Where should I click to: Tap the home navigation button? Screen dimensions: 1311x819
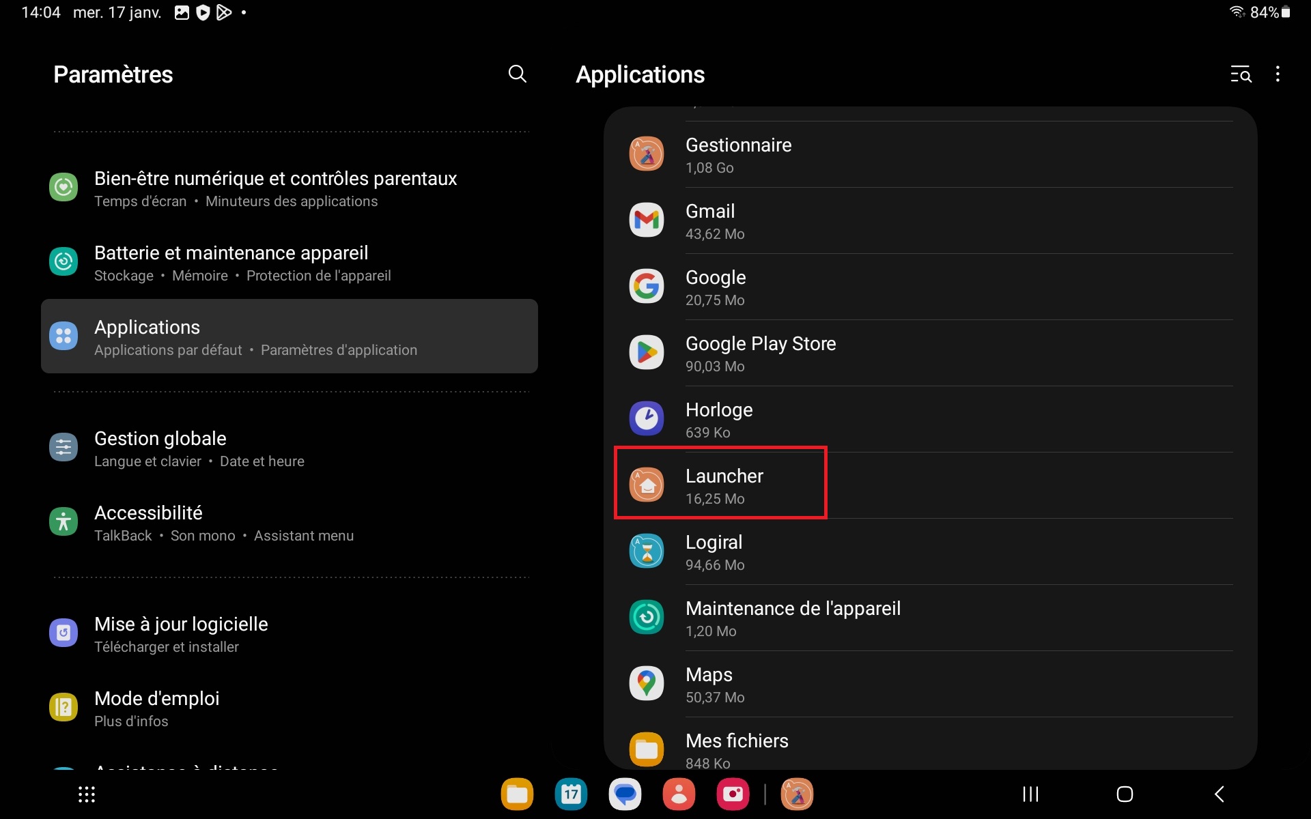pyautogui.click(x=1125, y=794)
